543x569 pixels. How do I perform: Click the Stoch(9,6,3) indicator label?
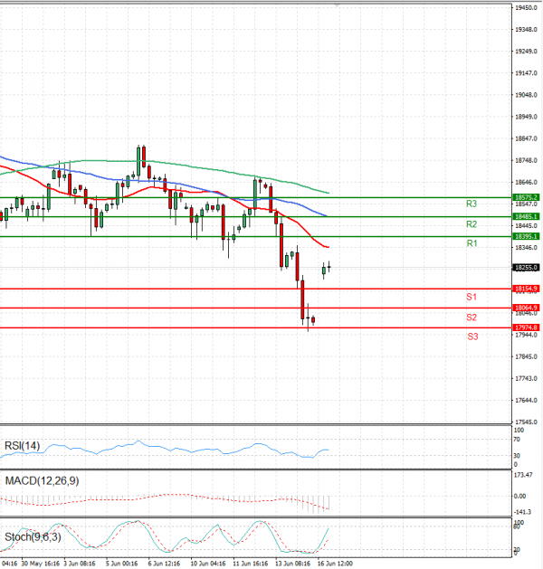(x=33, y=536)
